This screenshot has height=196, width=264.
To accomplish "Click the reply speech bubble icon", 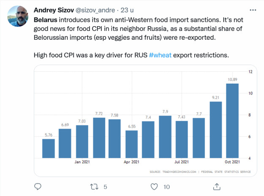I will pyautogui.click(x=38, y=186).
